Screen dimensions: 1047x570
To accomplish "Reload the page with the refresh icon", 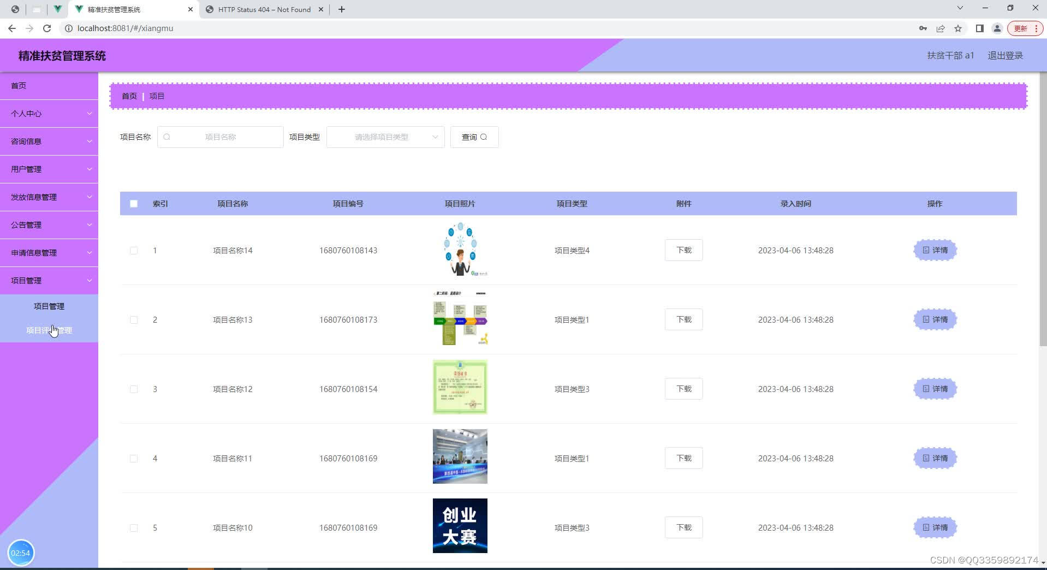I will click(47, 28).
